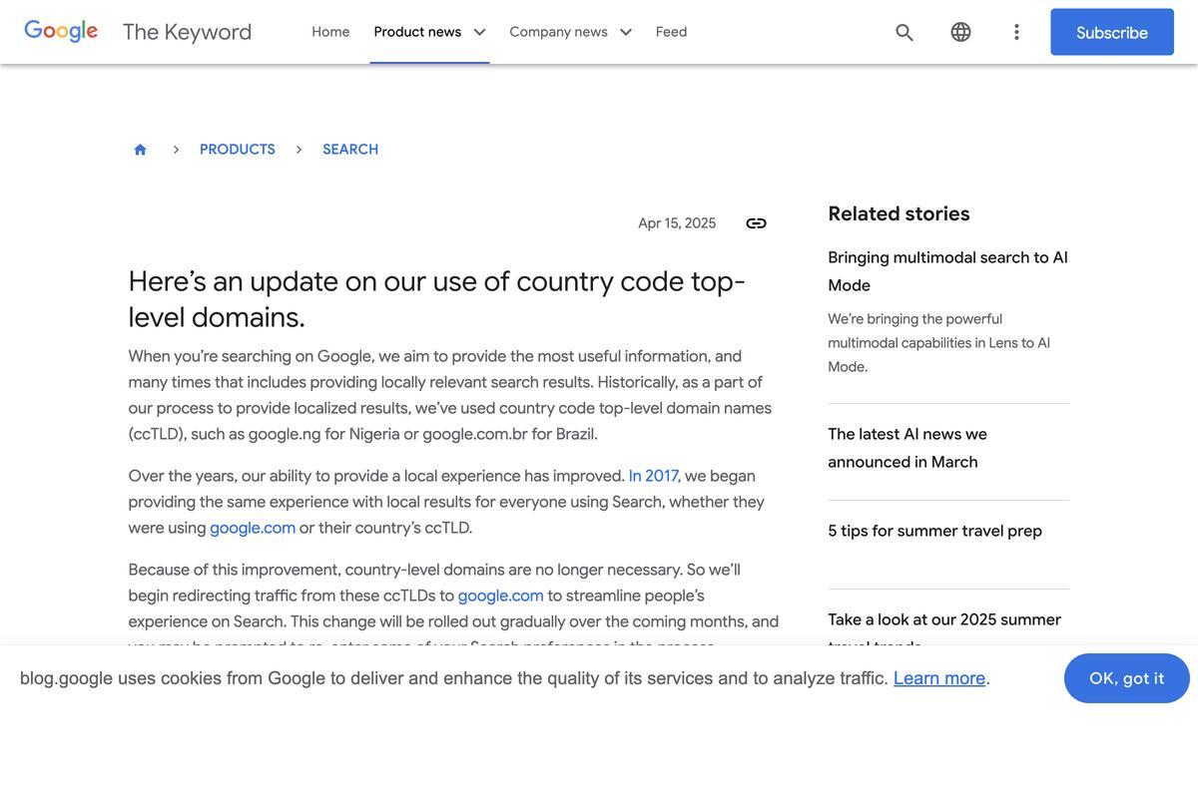
Task: Follow google.com link before 'or their country's ccTLD'
Action: click(x=253, y=528)
